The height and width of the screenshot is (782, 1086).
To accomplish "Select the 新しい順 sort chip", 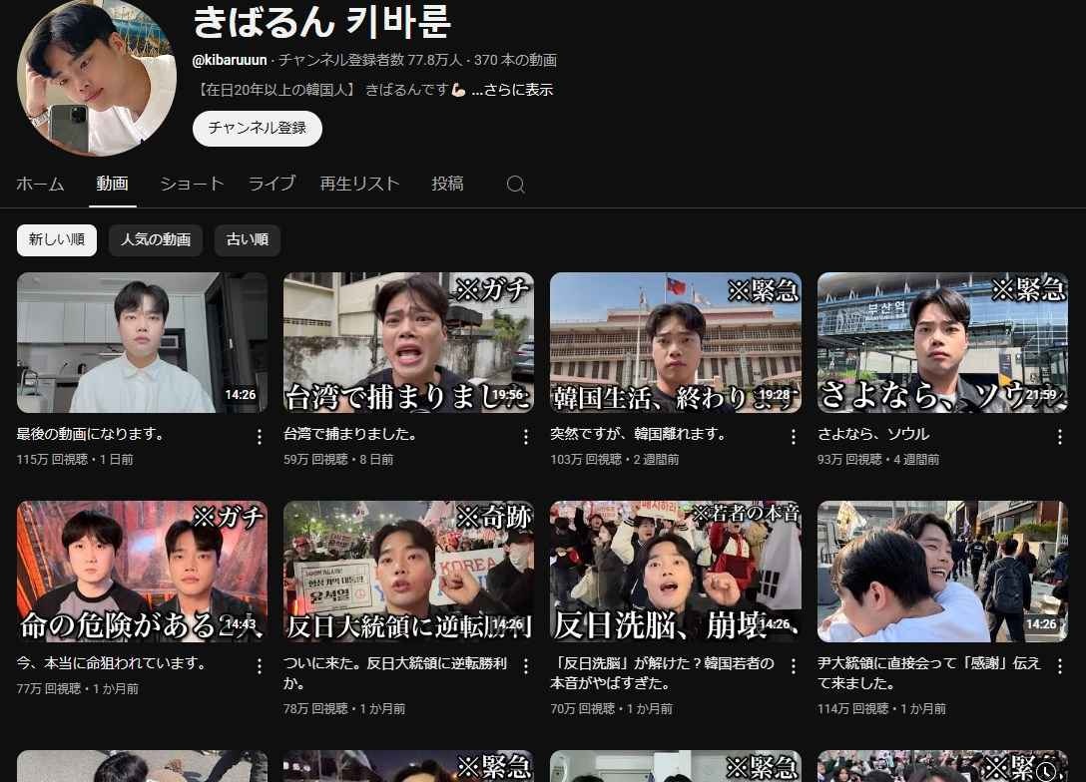I will (57, 240).
